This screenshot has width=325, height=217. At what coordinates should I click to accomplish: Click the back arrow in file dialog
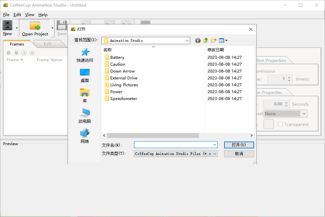(198, 41)
